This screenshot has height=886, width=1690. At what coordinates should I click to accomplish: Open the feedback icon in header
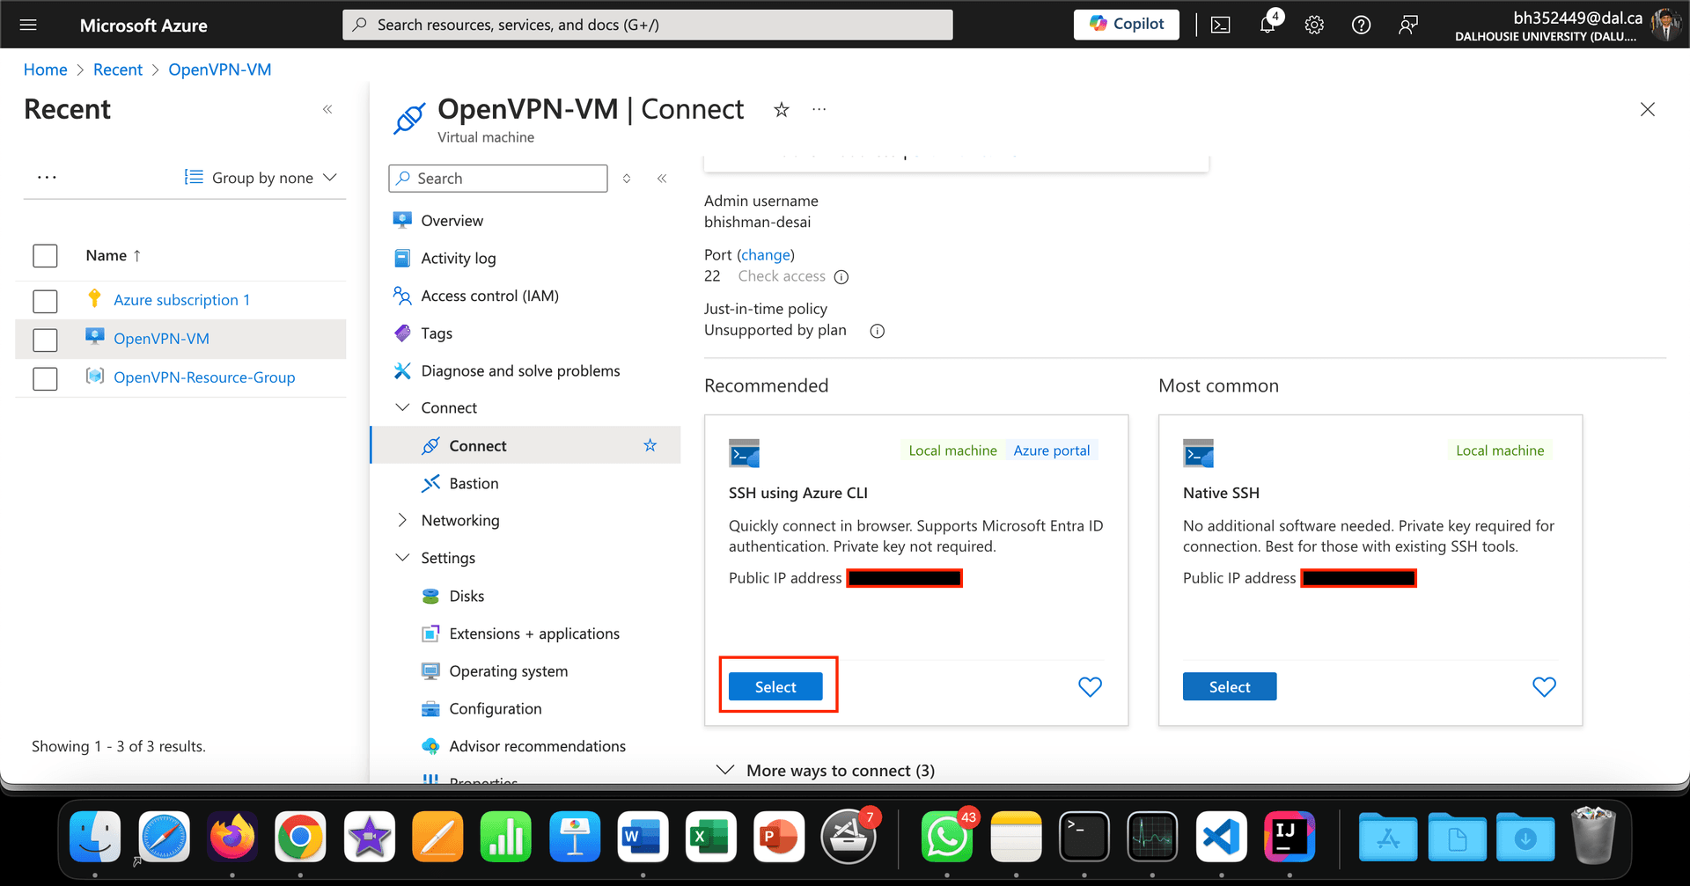point(1407,25)
